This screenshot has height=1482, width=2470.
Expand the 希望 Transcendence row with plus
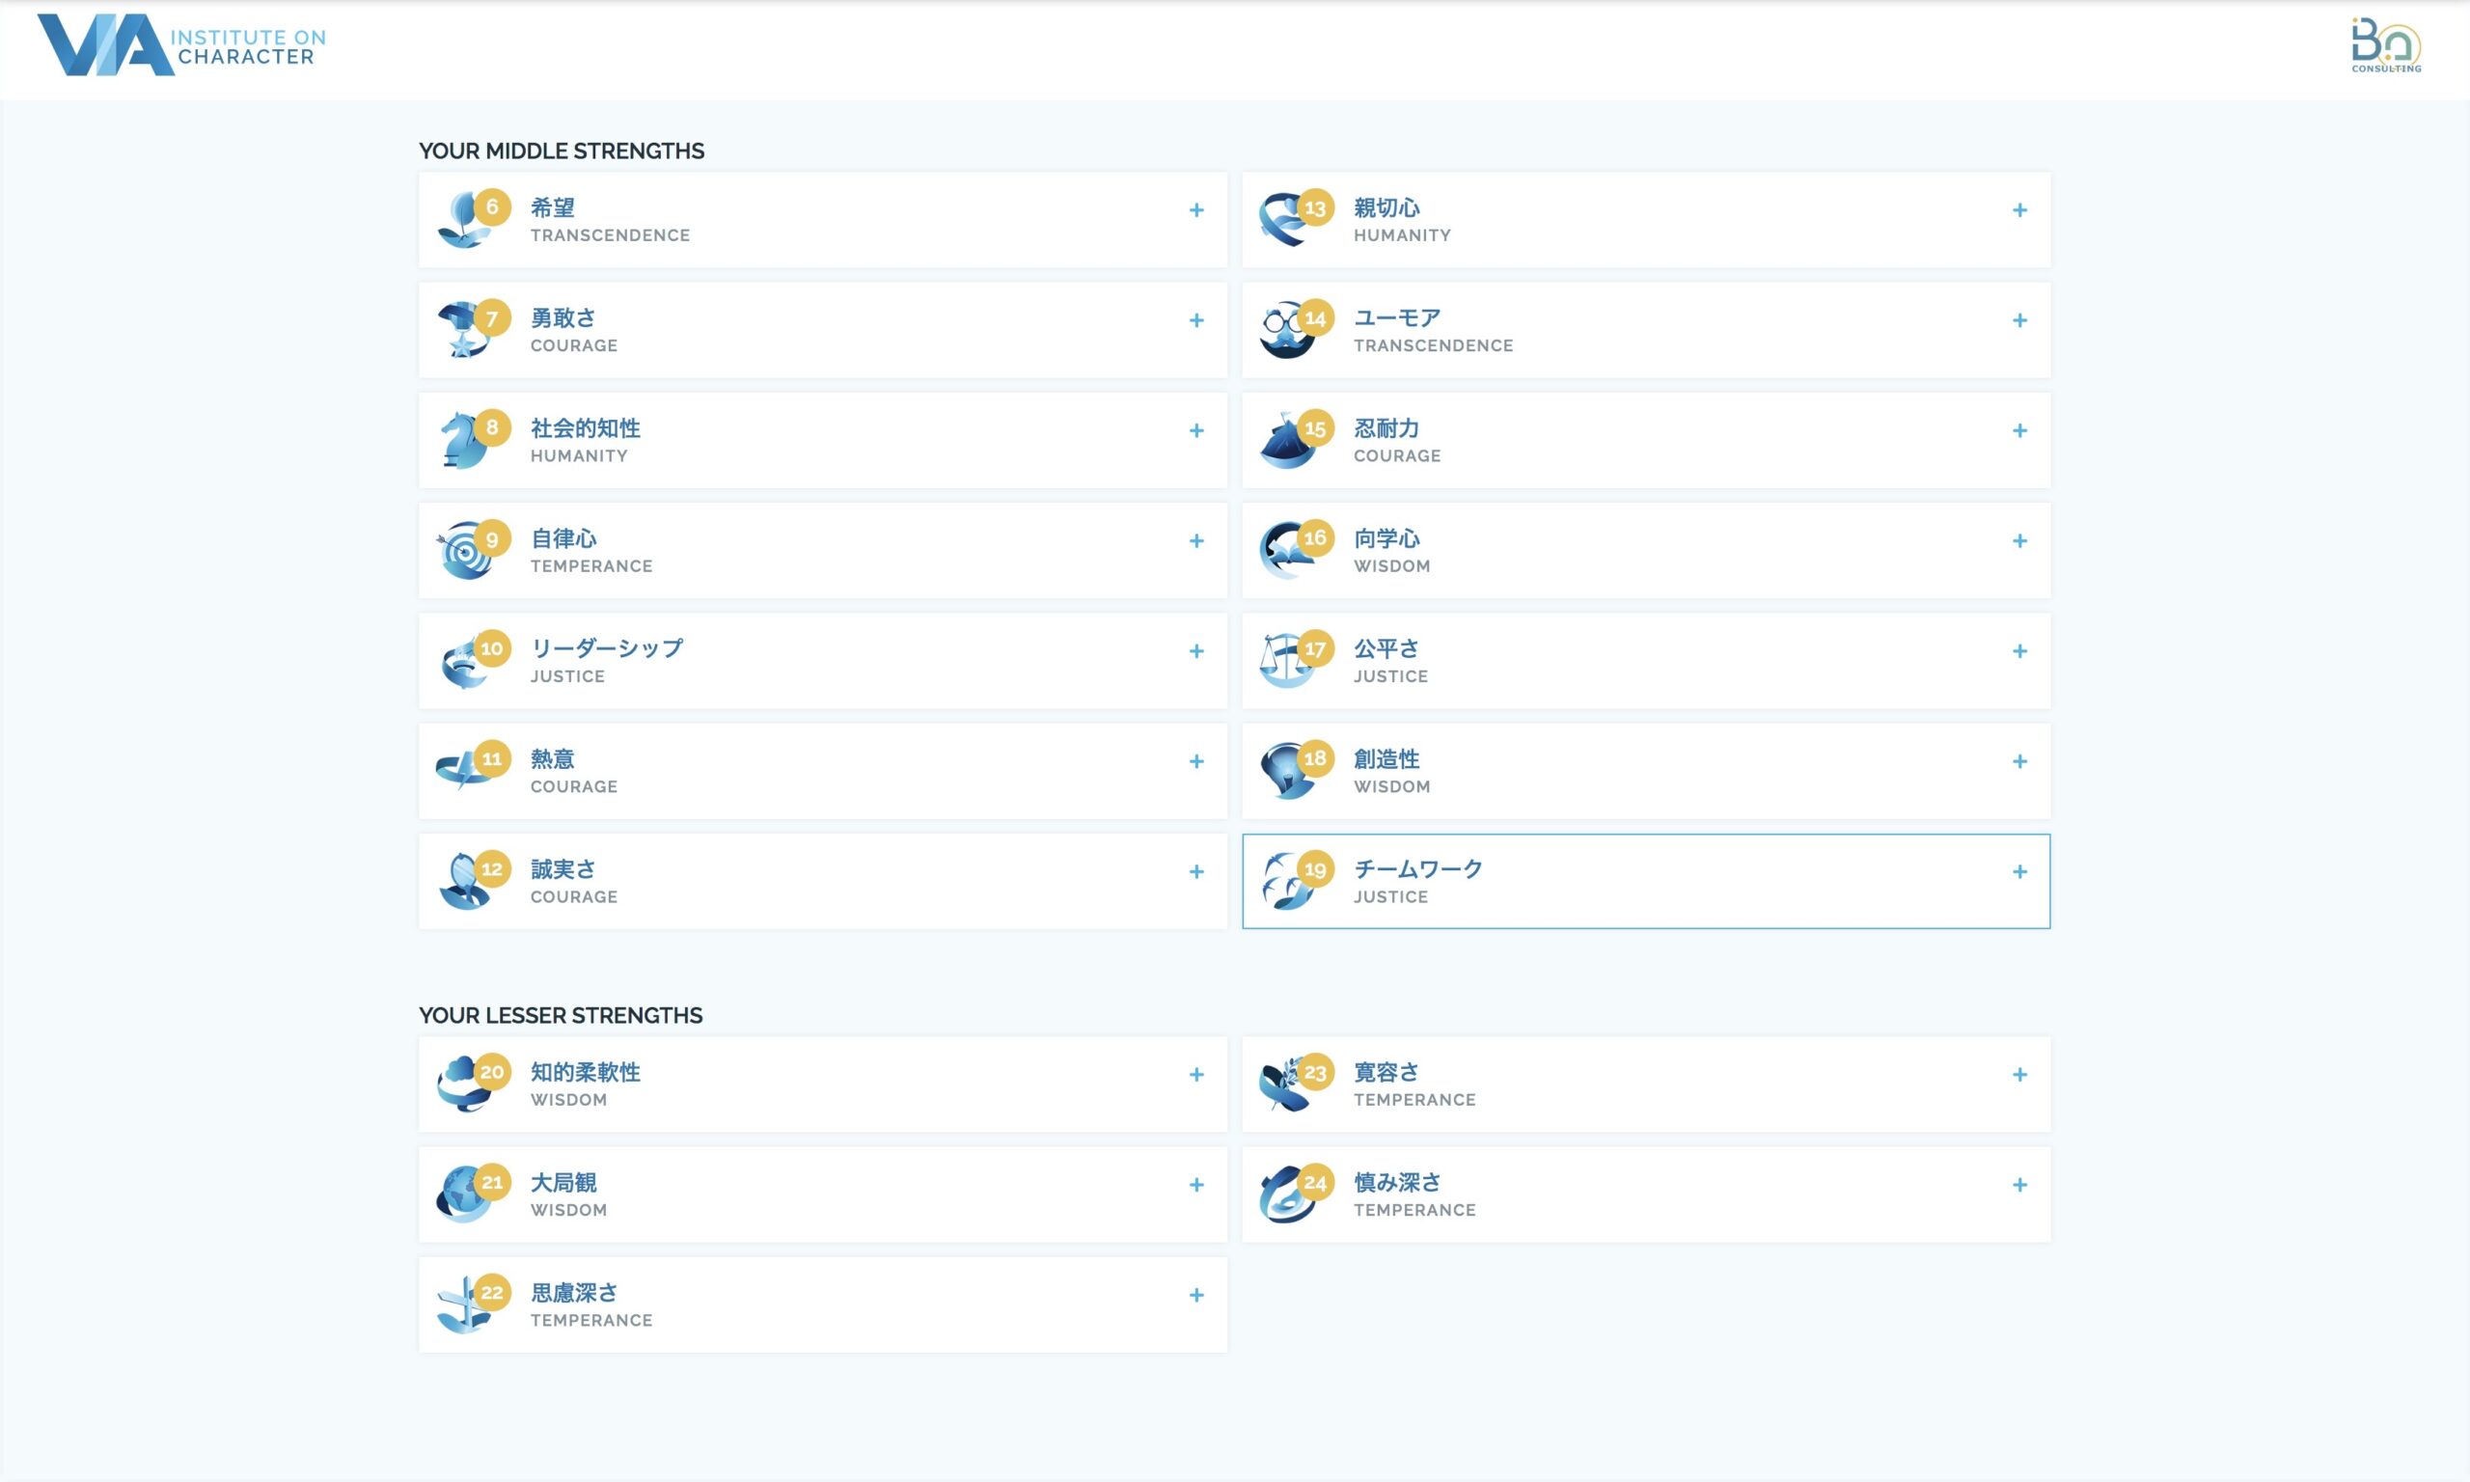(x=1196, y=209)
